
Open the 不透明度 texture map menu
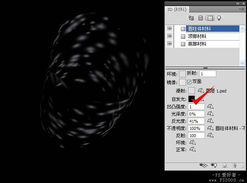click(x=210, y=128)
